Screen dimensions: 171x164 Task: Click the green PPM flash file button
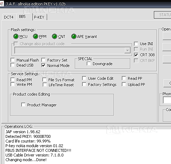[x=35, y=37]
